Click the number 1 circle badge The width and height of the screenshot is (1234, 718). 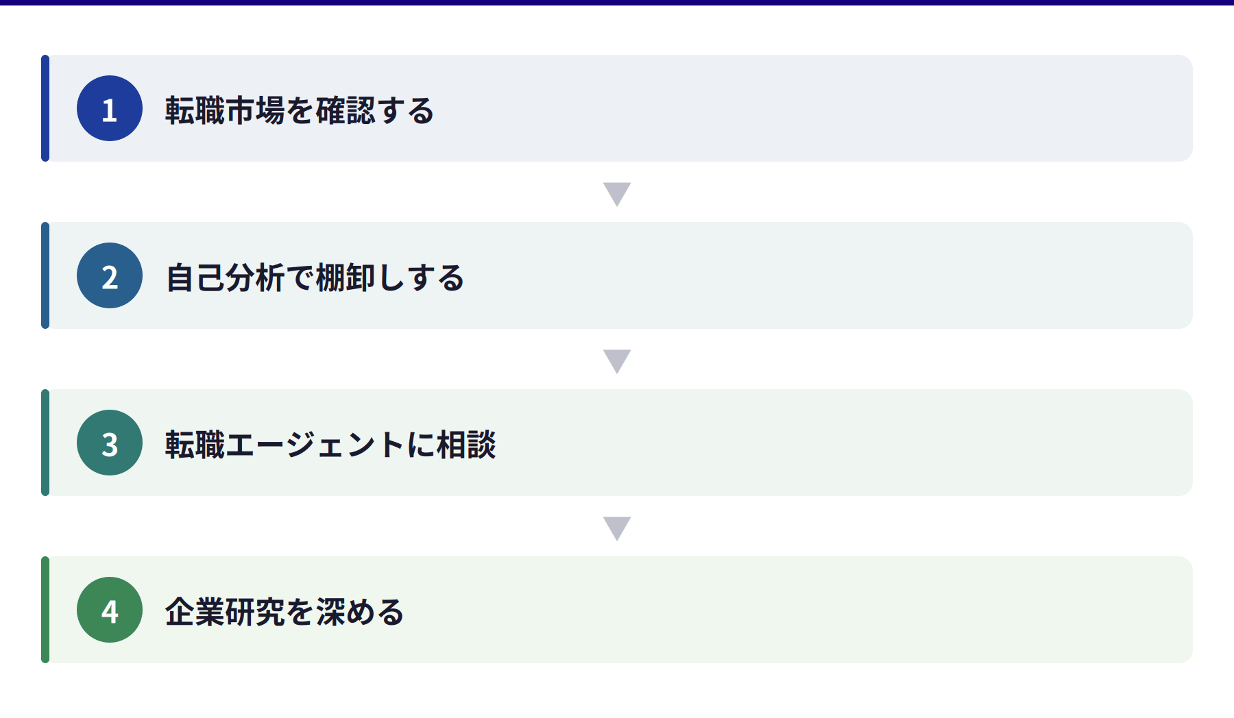click(110, 108)
